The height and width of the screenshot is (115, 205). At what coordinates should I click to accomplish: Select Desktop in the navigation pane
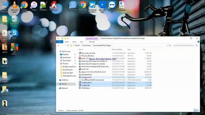coord(65,54)
